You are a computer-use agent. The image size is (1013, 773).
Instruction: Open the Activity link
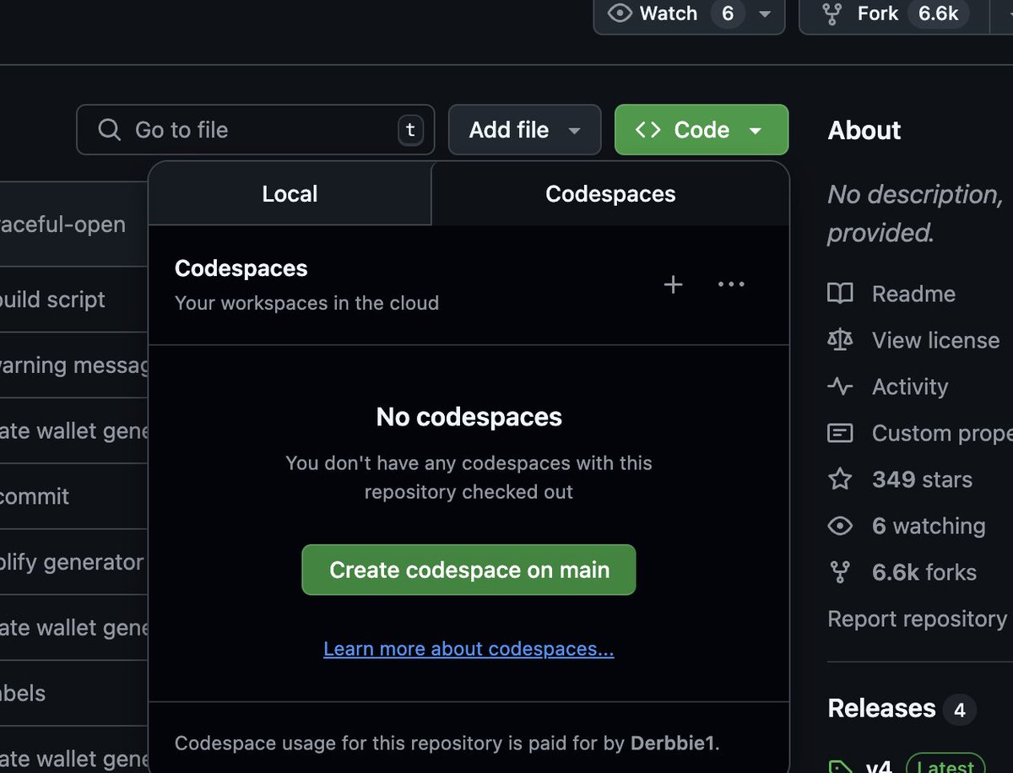[x=910, y=386]
